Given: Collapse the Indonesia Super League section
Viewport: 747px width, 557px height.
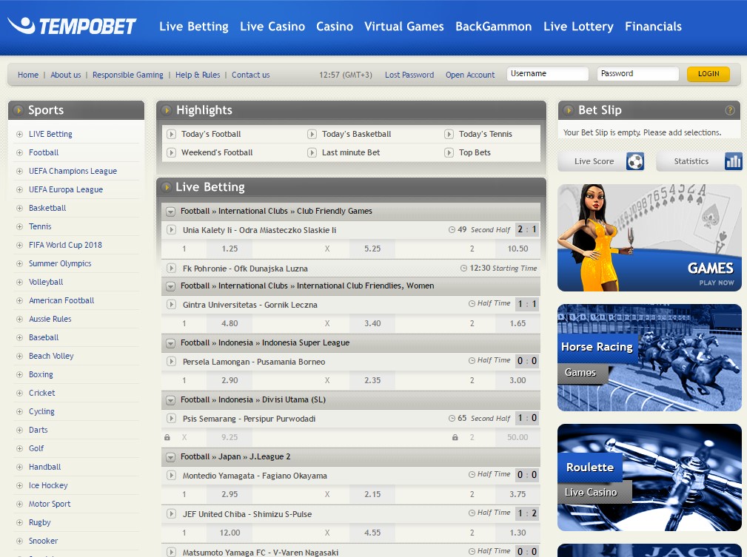Looking at the screenshot, I should coord(170,343).
